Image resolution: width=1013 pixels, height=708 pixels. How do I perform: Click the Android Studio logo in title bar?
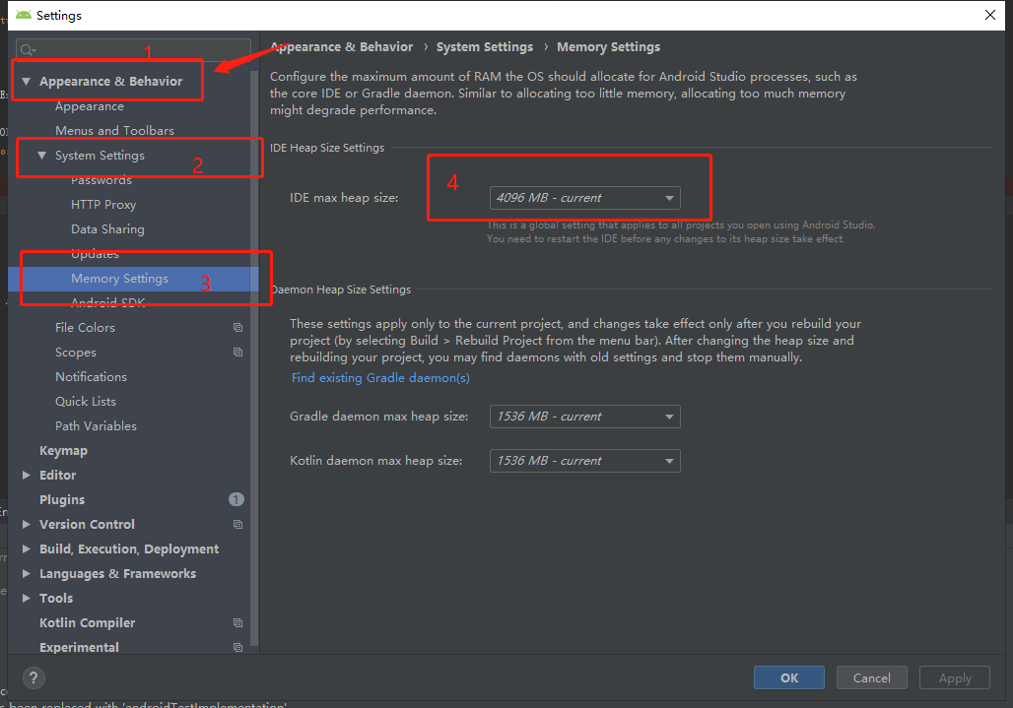click(24, 15)
